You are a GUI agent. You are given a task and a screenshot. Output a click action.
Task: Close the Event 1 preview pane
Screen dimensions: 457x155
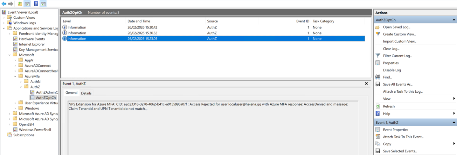pos(366,84)
